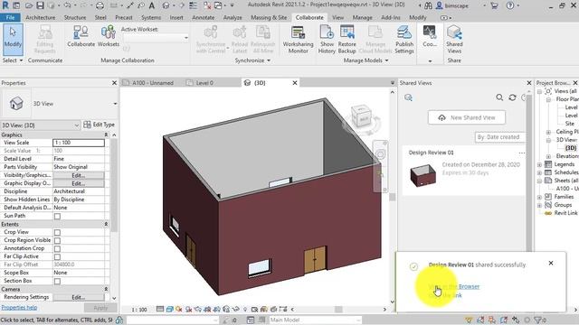Save project via quick access toolbar

click(x=40, y=5)
